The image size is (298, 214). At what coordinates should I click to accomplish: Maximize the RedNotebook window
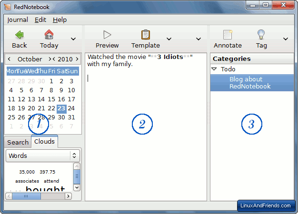pos(266,5)
